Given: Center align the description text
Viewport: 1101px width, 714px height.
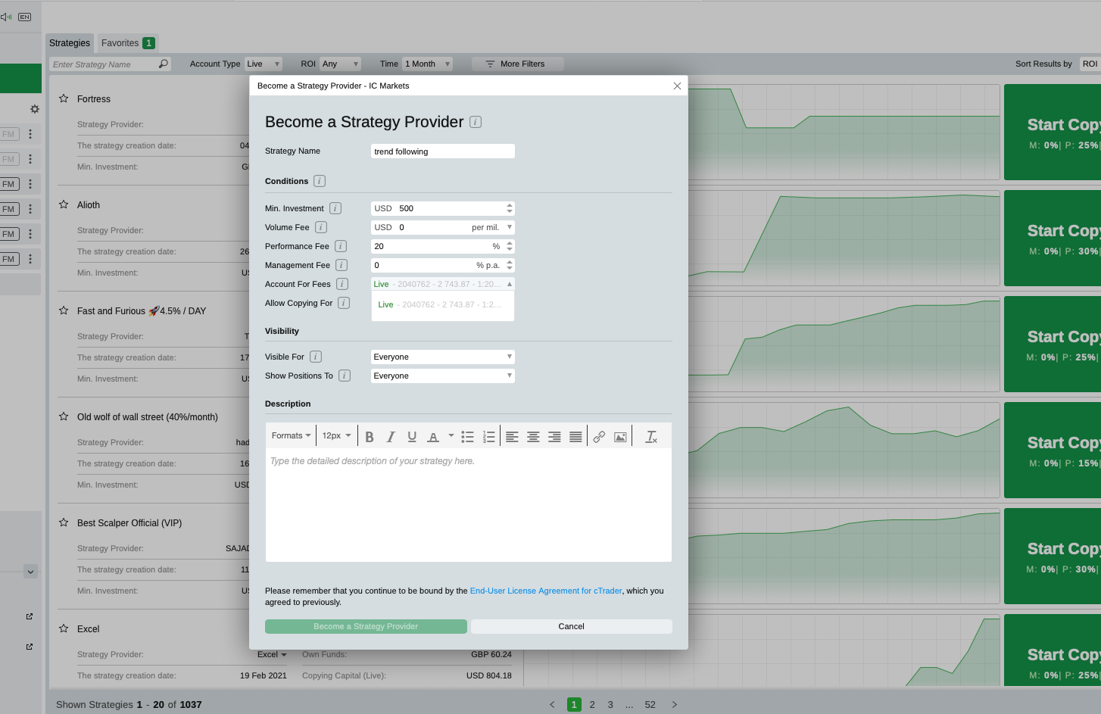Looking at the screenshot, I should click(x=533, y=437).
